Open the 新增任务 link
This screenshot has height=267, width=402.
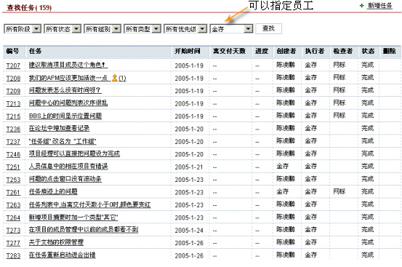[380, 5]
